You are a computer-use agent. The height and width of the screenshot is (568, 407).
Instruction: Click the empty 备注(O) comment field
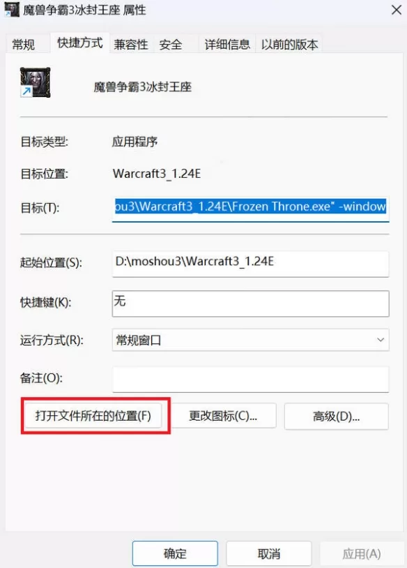pyautogui.click(x=250, y=380)
